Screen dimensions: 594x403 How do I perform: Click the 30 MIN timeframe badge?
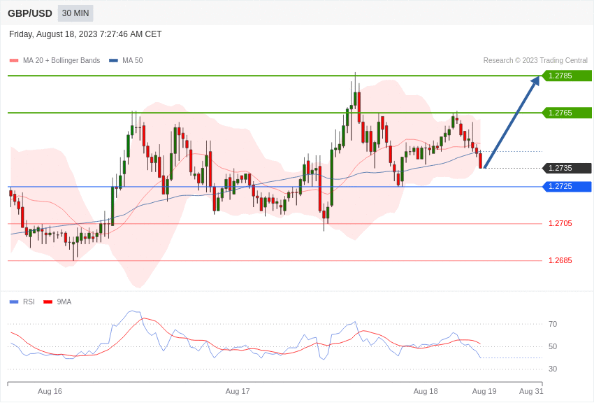point(75,13)
